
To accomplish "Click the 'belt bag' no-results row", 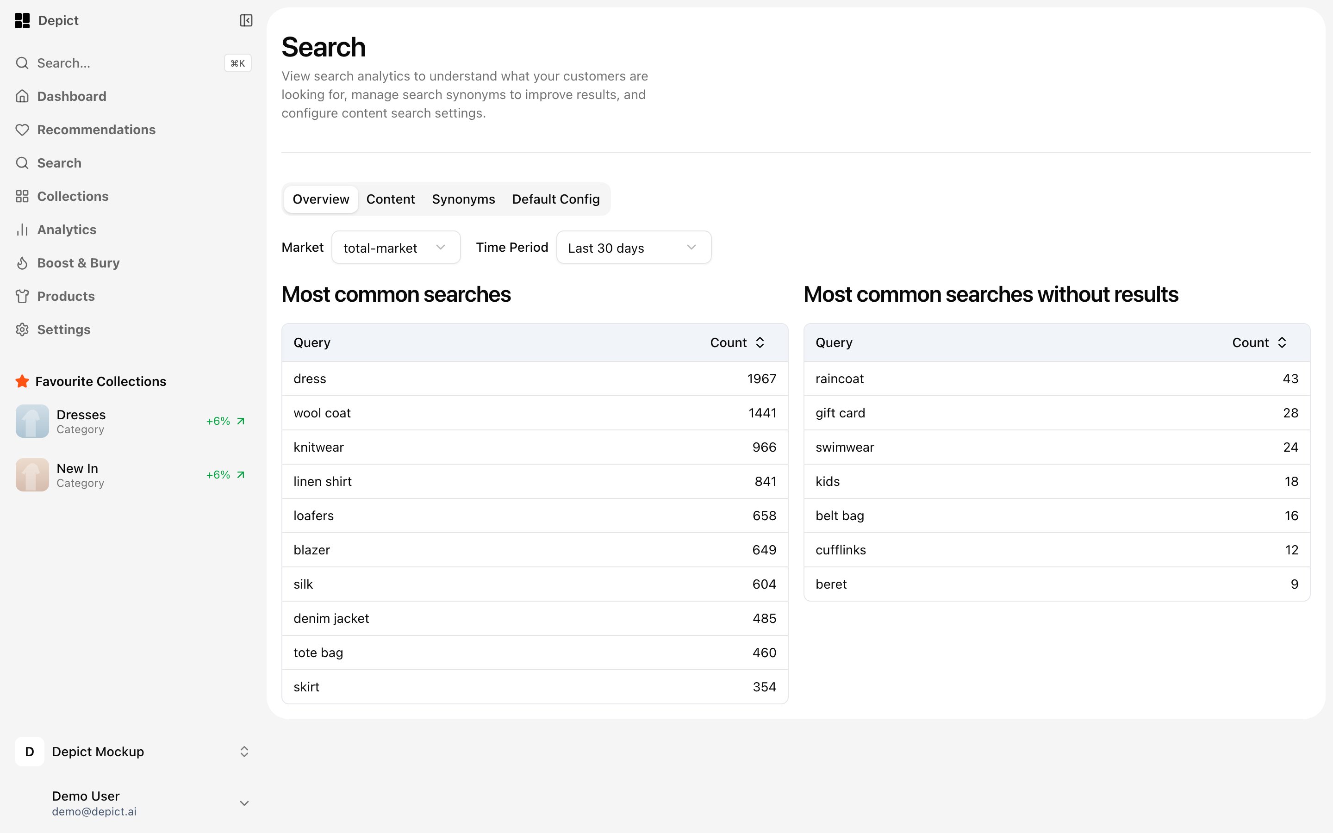I will [x=1057, y=516].
